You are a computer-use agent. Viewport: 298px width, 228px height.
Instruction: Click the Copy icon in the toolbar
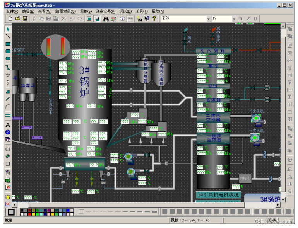[41, 19]
